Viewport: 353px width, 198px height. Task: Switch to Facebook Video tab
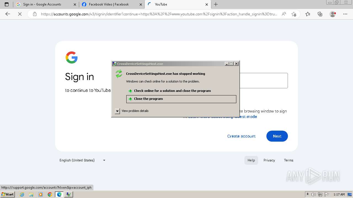[112, 4]
